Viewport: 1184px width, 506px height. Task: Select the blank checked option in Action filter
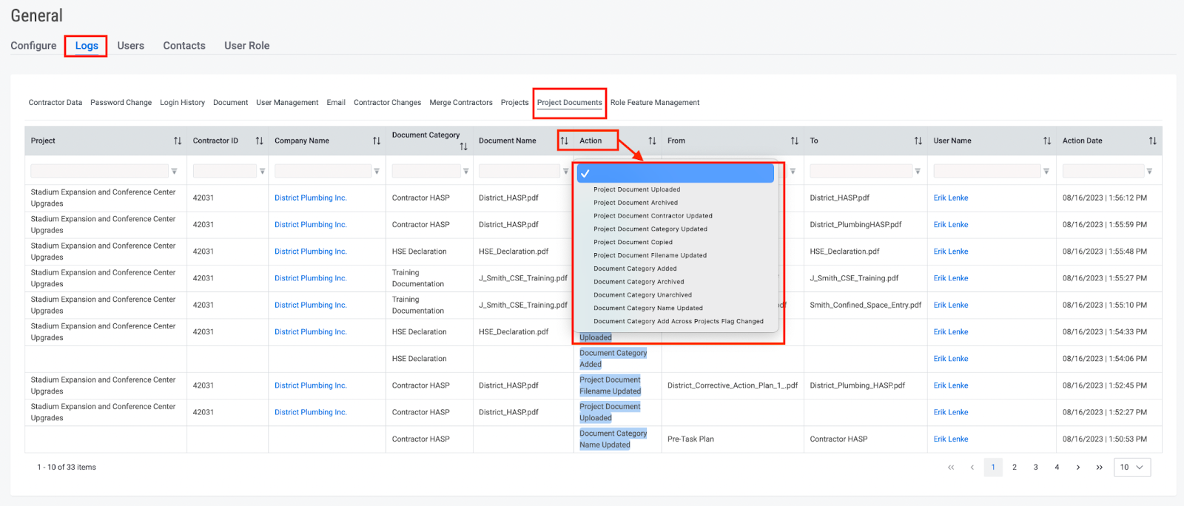click(x=676, y=173)
